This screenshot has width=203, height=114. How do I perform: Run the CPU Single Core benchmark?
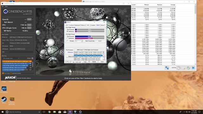tap(29, 28)
